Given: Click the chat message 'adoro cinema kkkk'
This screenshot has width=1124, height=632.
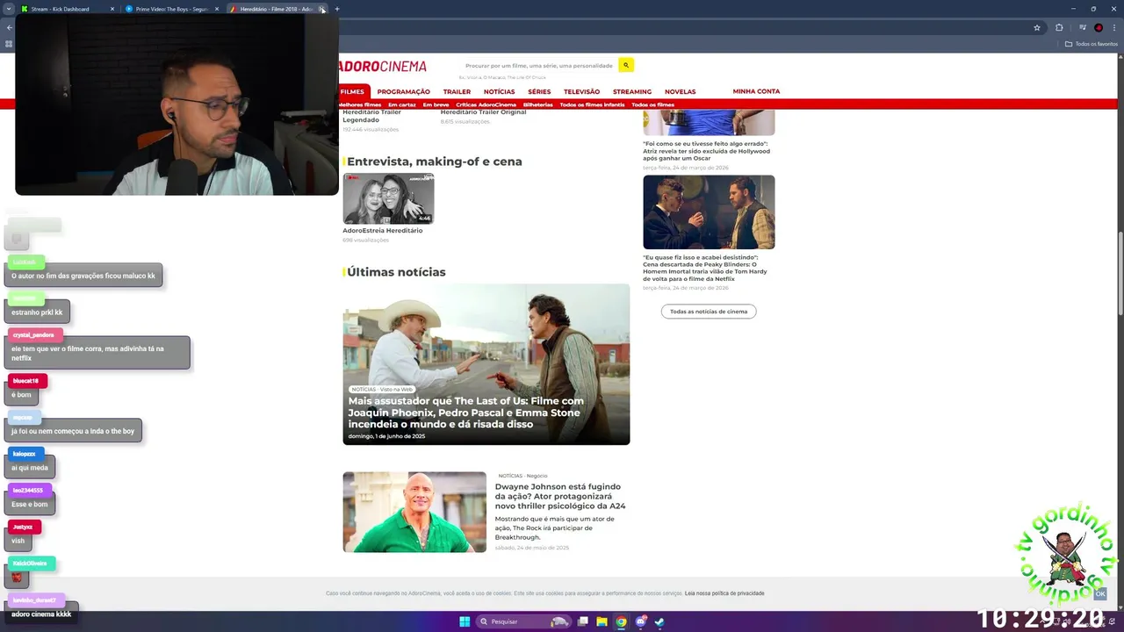Looking at the screenshot, I should (41, 614).
